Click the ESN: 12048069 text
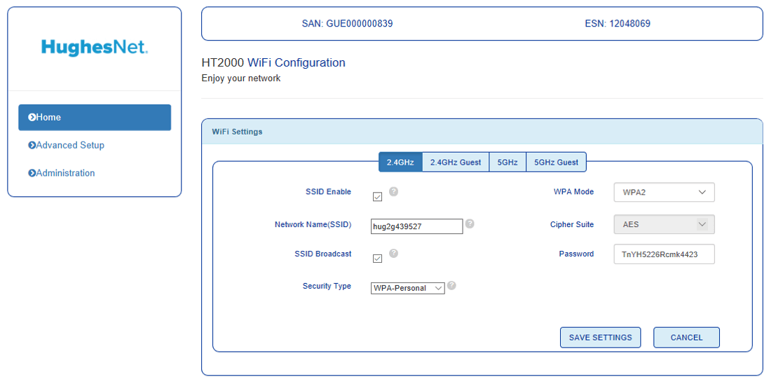The height and width of the screenshot is (384, 769). [618, 24]
